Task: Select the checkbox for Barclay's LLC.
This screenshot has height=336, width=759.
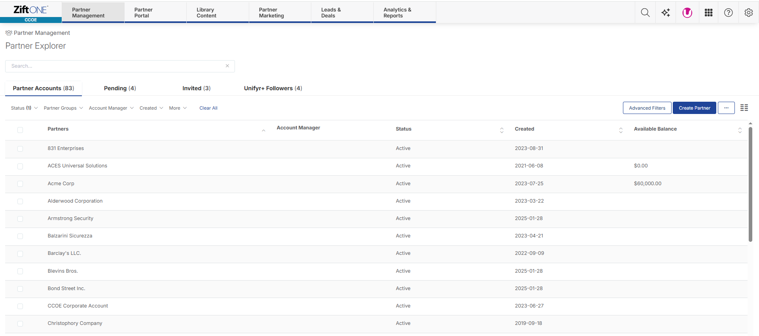Action: (x=20, y=254)
